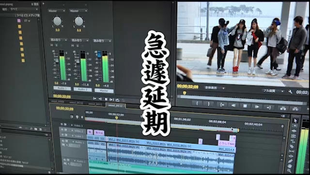Select the Razor tool
The height and width of the screenshot is (175, 310).
(x=292, y=146)
